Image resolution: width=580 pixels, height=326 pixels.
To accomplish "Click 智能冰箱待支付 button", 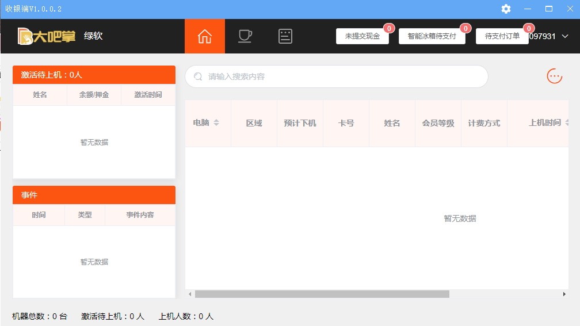I will point(432,36).
